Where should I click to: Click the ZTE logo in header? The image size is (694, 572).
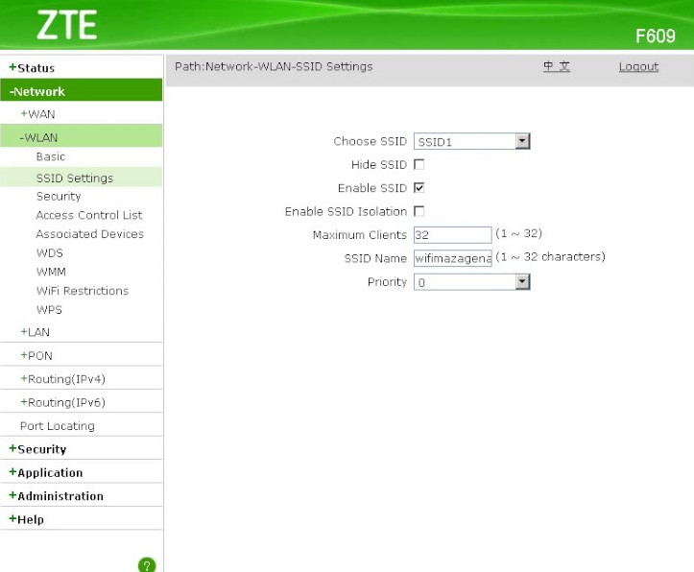pos(66,25)
